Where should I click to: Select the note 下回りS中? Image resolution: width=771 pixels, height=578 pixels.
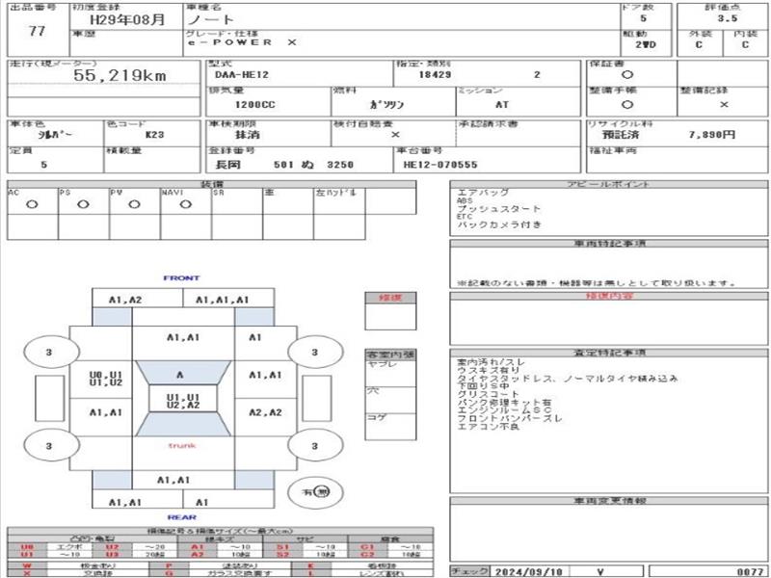tap(483, 386)
